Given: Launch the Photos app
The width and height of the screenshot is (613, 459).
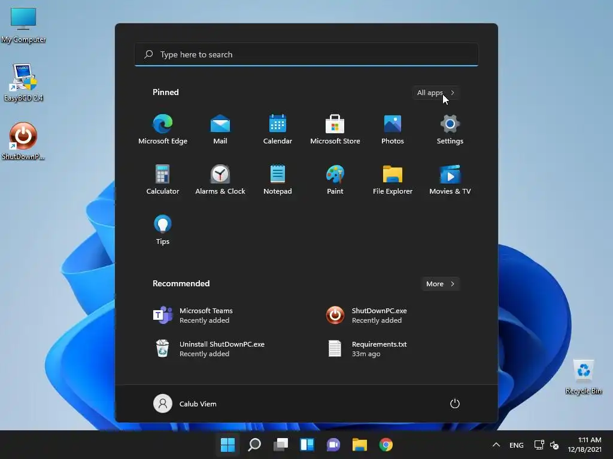Looking at the screenshot, I should tap(393, 130).
